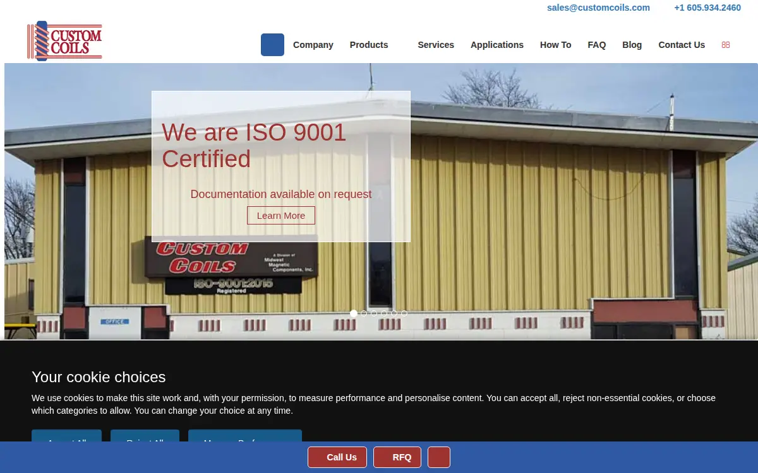This screenshot has height=473, width=758.
Task: Click the Call Us button
Action: (x=337, y=457)
